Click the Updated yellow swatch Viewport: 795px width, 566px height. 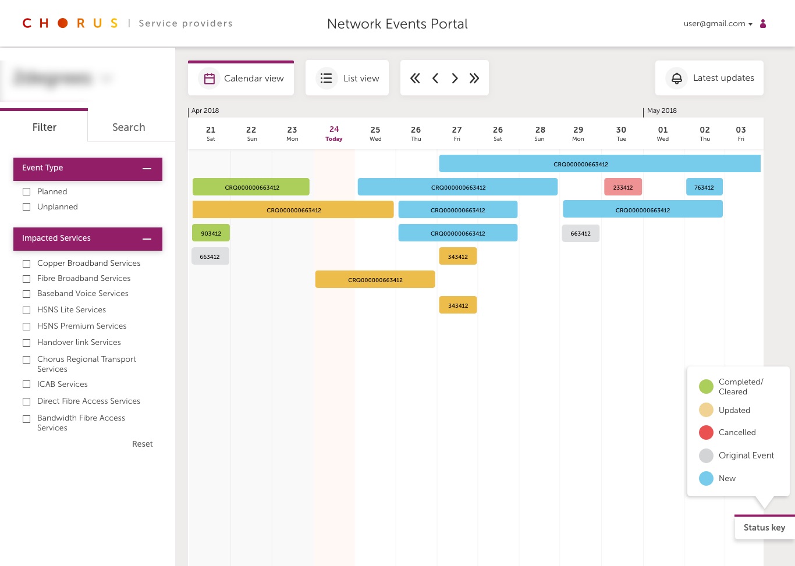706,410
